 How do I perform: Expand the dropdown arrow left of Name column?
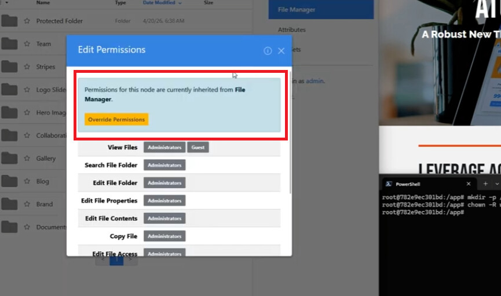pyautogui.click(x=6, y=2)
